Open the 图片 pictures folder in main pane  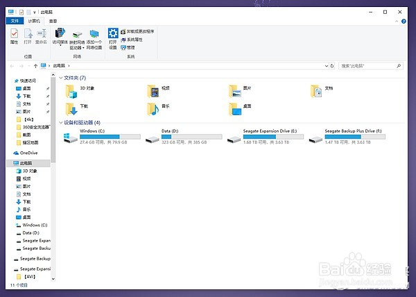coord(240,92)
